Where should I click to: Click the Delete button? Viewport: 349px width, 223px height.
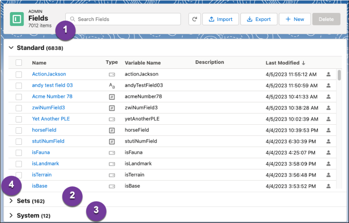click(326, 19)
